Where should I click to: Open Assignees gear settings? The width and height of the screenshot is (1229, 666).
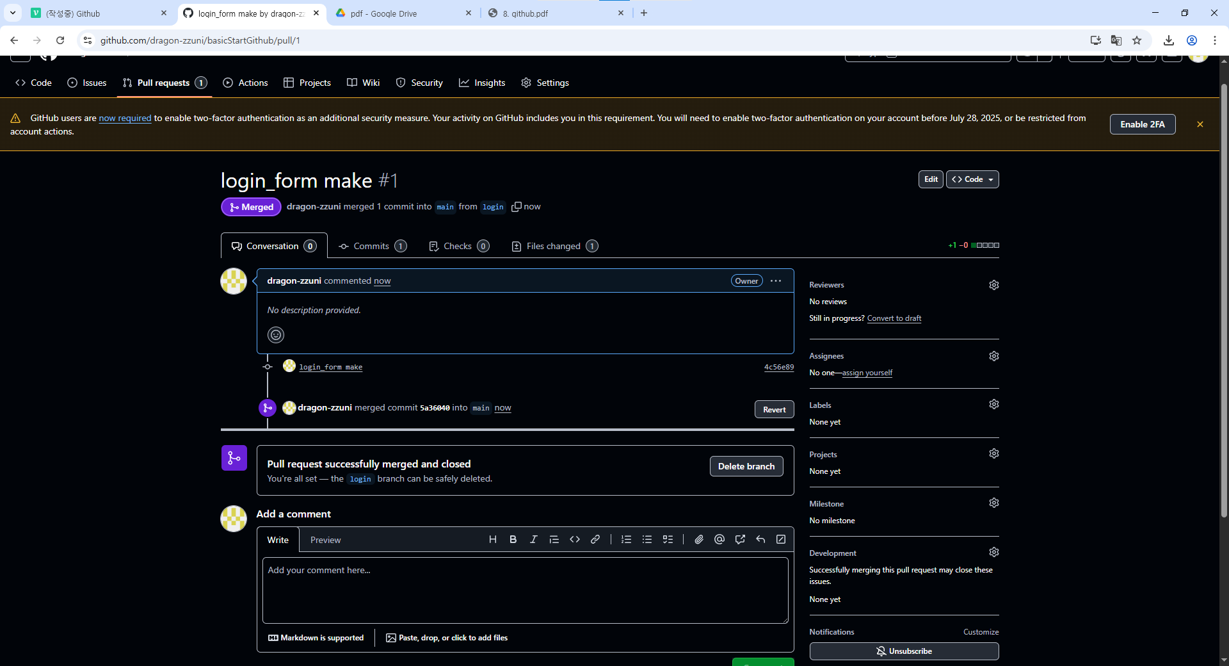coord(994,356)
